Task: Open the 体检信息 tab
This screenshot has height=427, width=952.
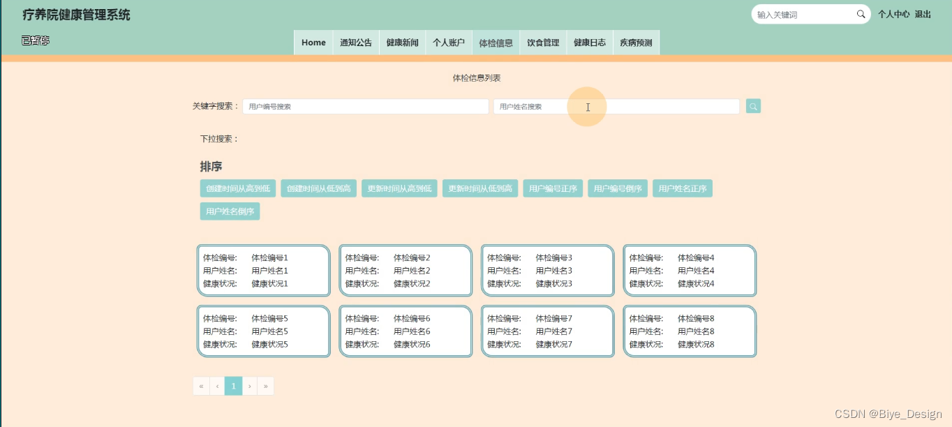Action: pyautogui.click(x=496, y=43)
